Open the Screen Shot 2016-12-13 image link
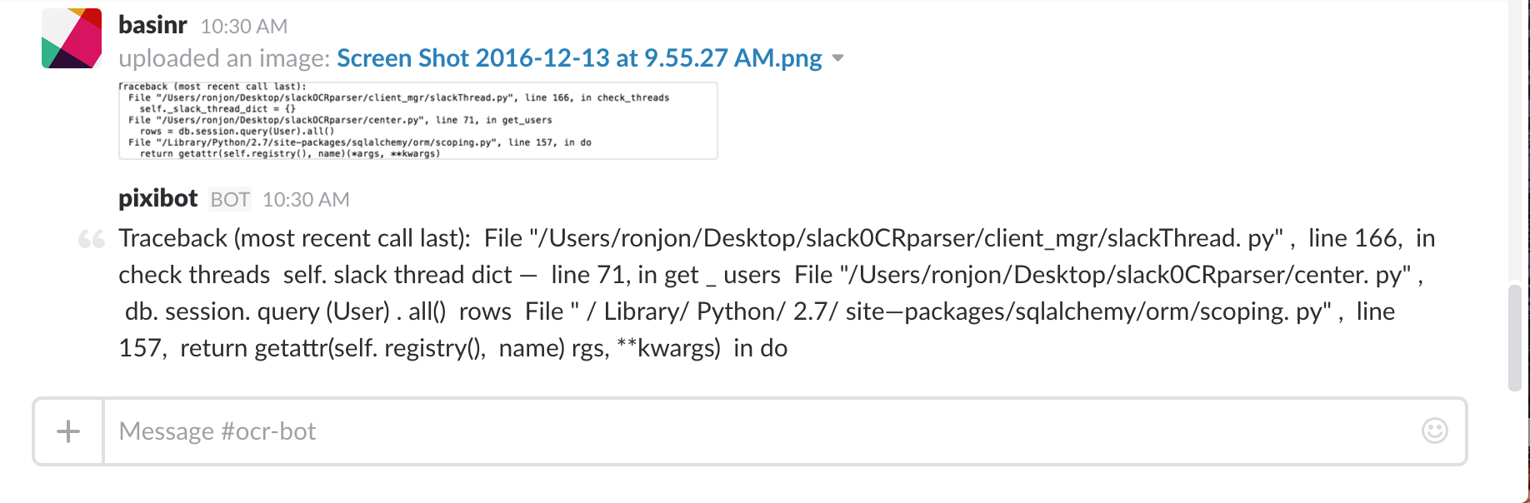The width and height of the screenshot is (1530, 503). [x=579, y=58]
